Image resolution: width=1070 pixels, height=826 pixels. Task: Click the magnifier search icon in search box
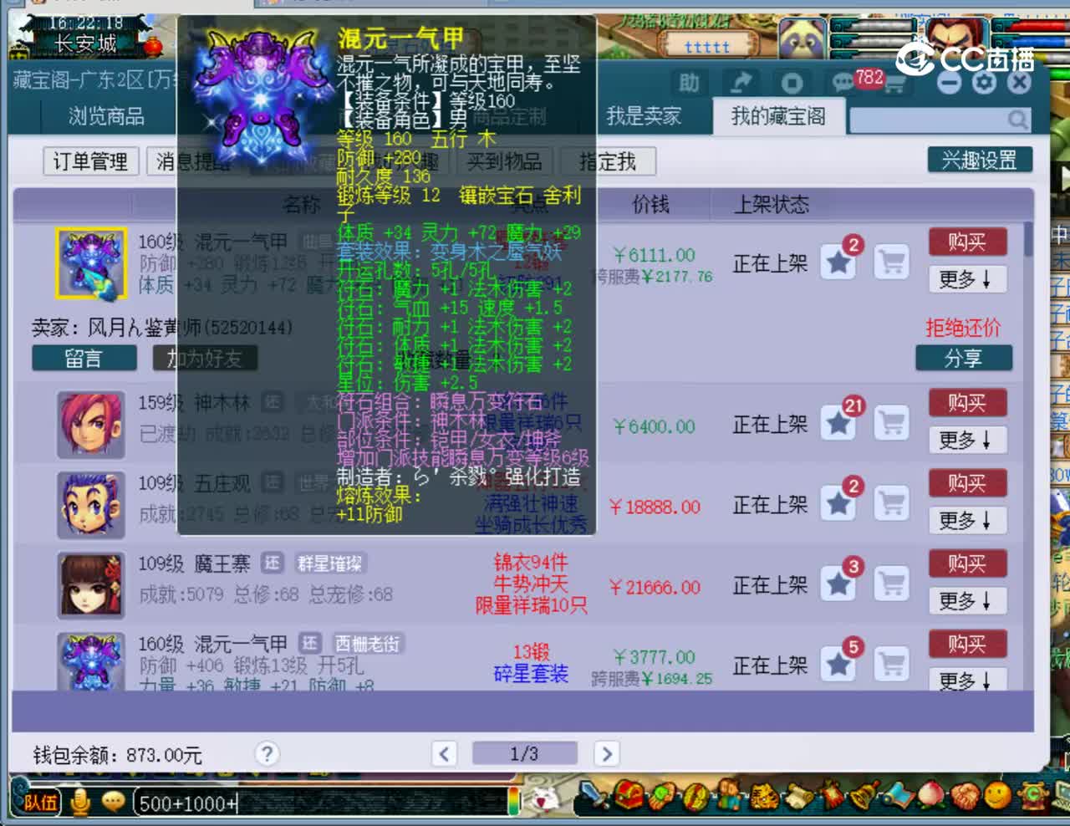(1017, 120)
